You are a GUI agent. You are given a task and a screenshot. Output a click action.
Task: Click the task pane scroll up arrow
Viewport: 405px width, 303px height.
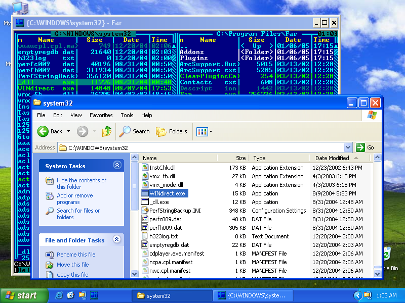(x=134, y=157)
